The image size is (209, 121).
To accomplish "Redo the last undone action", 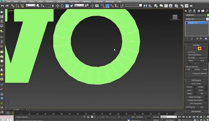I will coord(7,6).
